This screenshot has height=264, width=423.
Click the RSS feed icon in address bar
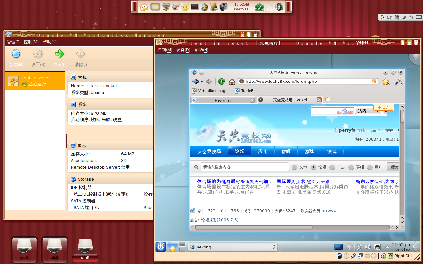pyautogui.click(x=374, y=82)
